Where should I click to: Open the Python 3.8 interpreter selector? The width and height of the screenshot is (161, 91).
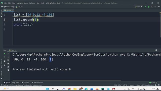(144, 85)
